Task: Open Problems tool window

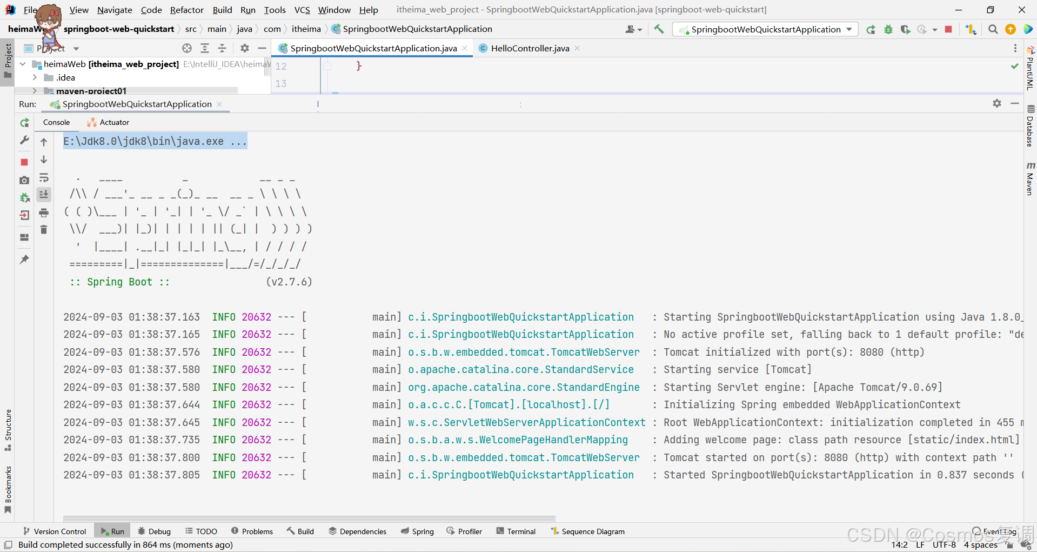Action: click(252, 531)
